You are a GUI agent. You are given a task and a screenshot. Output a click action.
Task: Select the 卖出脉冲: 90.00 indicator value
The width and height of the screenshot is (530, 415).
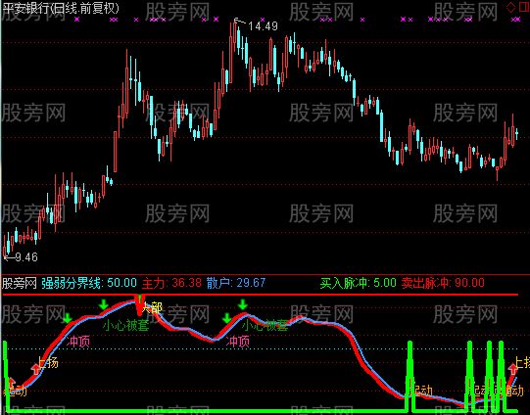[443, 283]
